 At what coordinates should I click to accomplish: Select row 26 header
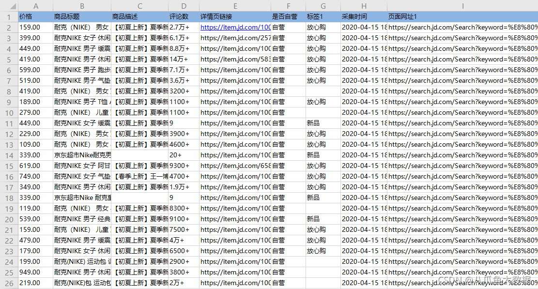9,283
